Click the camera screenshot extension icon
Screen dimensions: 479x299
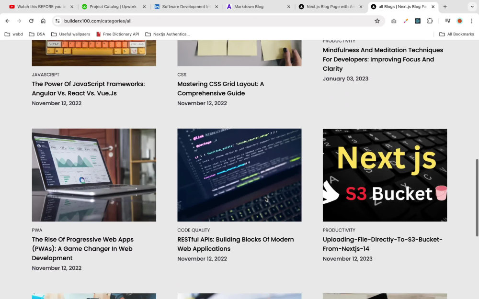393,21
